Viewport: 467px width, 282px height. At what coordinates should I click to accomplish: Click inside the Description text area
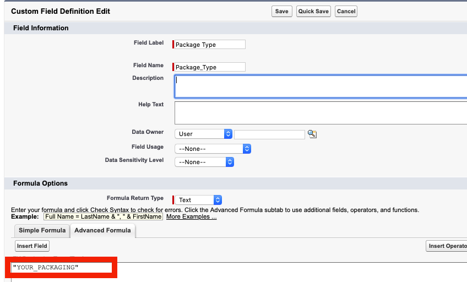[x=321, y=86]
